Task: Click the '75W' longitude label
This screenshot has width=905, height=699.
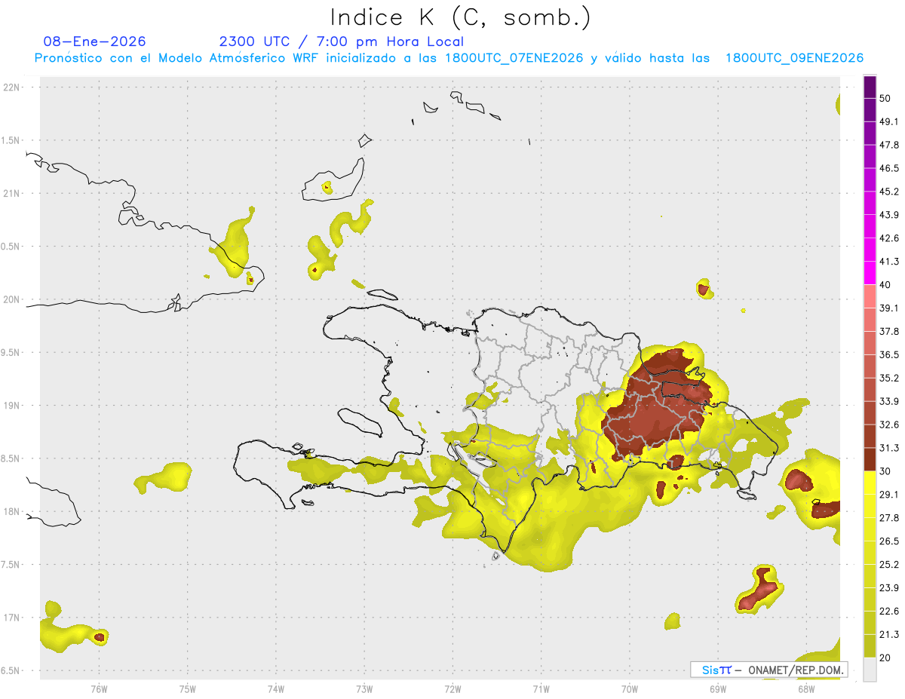Action: (187, 688)
